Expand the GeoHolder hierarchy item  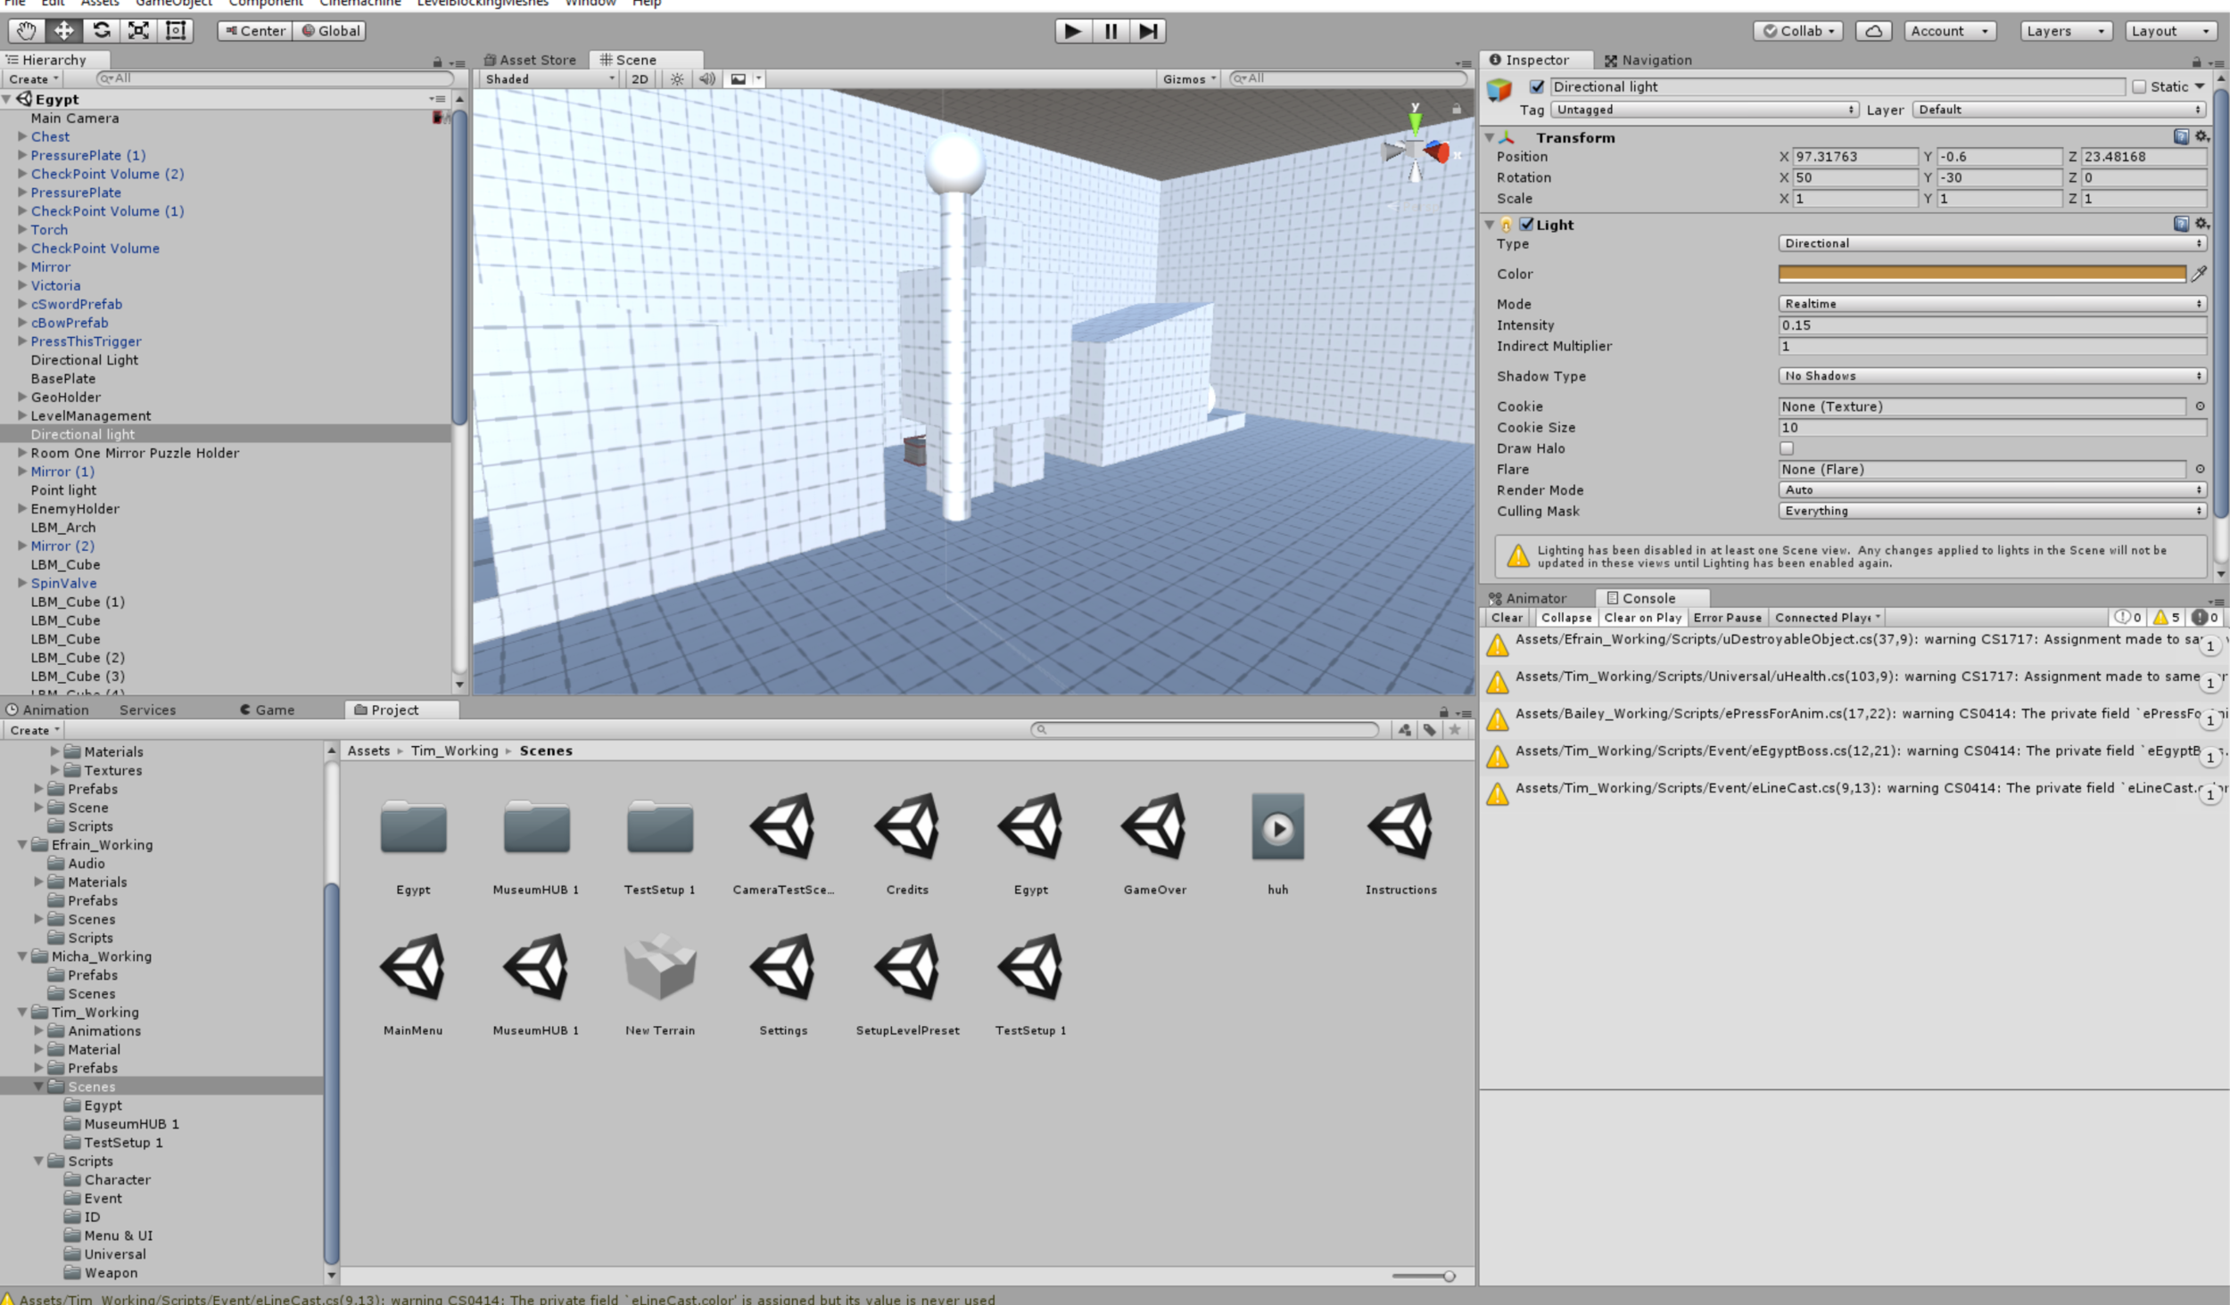pos(22,398)
